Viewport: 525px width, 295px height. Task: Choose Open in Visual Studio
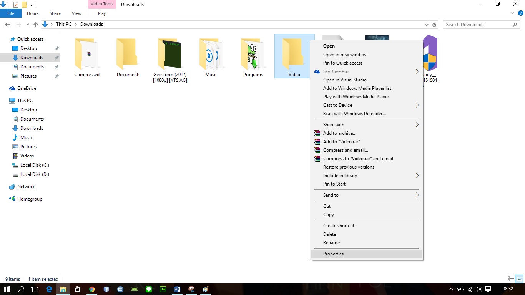pyautogui.click(x=367, y=80)
